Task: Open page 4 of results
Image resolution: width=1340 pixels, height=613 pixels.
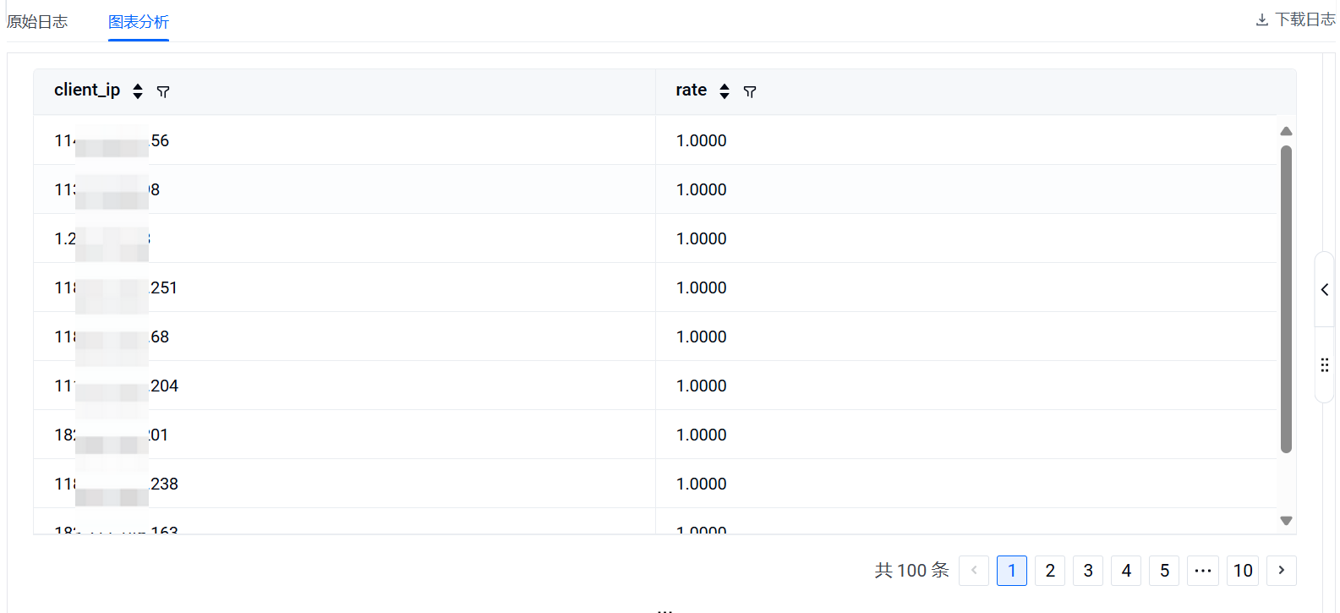Action: (1126, 571)
